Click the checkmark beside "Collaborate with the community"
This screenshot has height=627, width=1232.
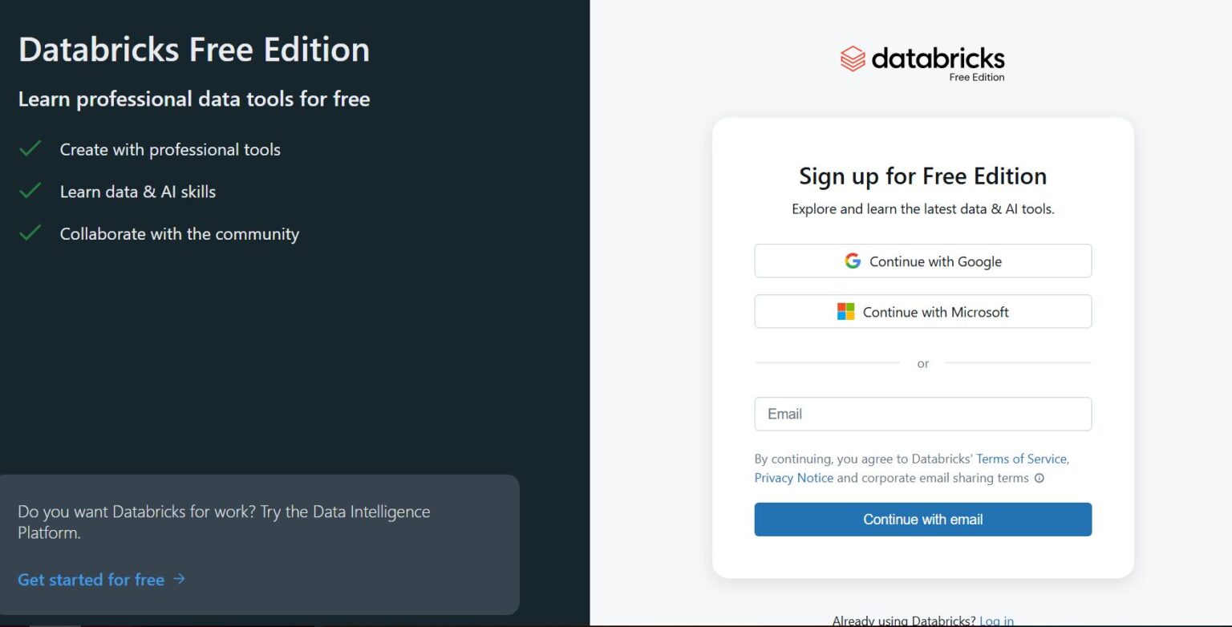[x=30, y=233]
